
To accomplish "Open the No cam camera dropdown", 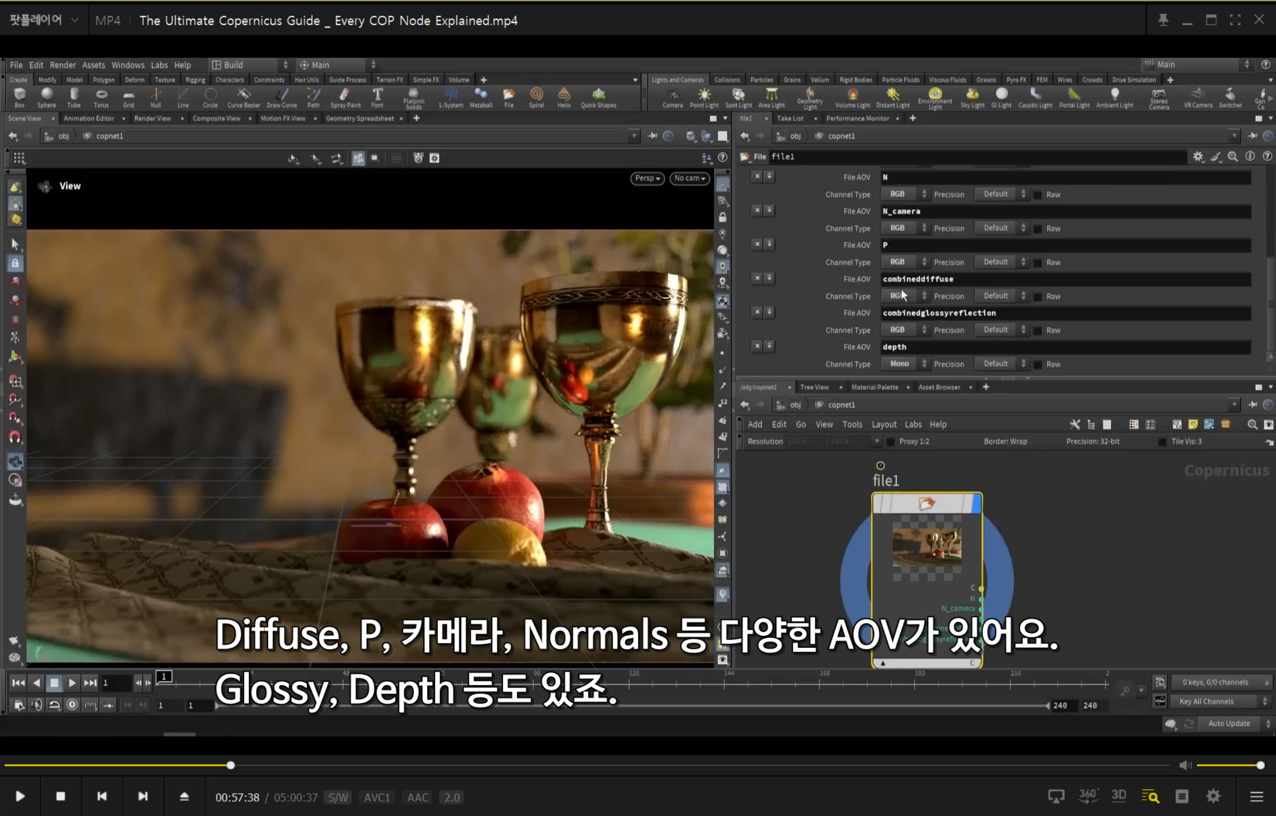I will click(x=689, y=178).
